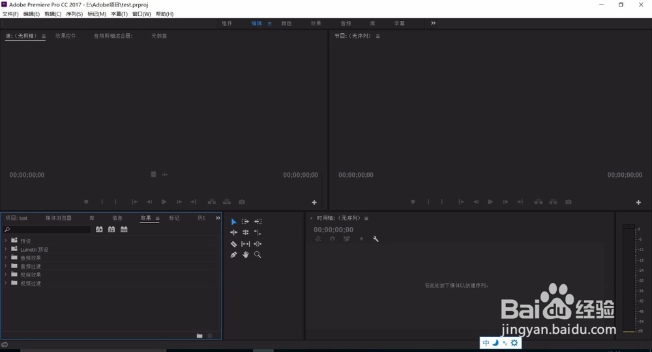
Task: Click Overwrite button in Source monitor
Action: pos(227,202)
